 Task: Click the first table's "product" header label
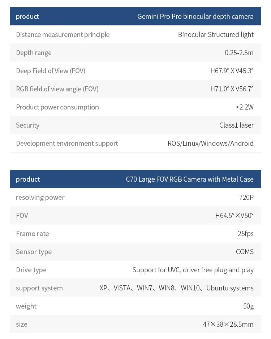pyautogui.click(x=27, y=16)
